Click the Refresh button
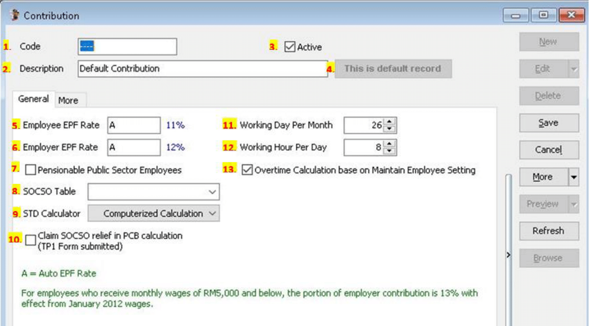The image size is (589, 326). (x=548, y=231)
